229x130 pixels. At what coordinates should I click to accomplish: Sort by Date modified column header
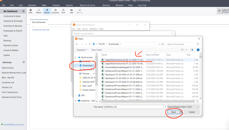(x=152, y=55)
